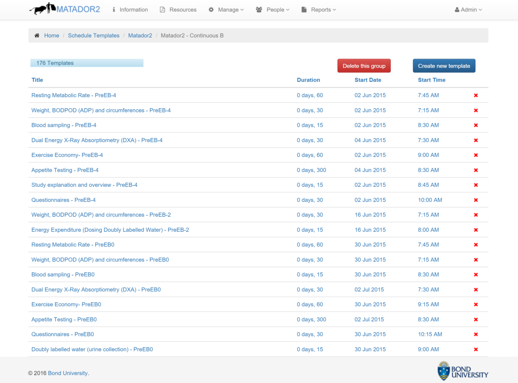Screen dimensions: 518x383
Task: Expand the Reports dropdown
Action: [x=319, y=10]
